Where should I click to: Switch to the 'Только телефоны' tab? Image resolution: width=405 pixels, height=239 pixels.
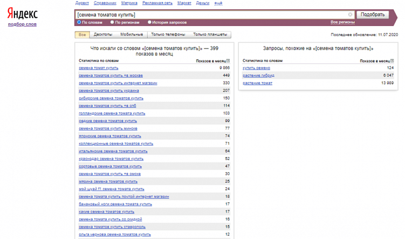pyautogui.click(x=168, y=35)
